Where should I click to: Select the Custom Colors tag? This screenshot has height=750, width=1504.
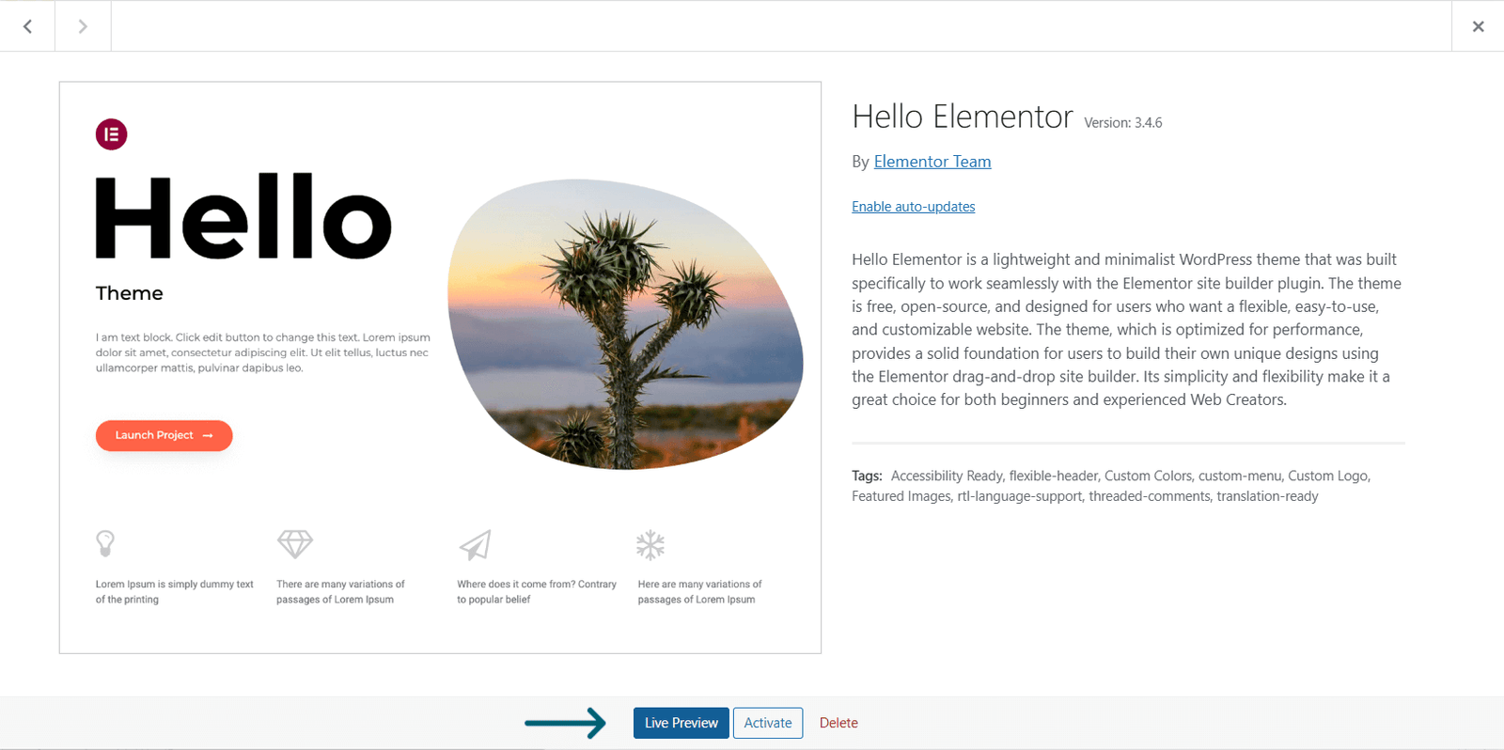coord(1148,476)
